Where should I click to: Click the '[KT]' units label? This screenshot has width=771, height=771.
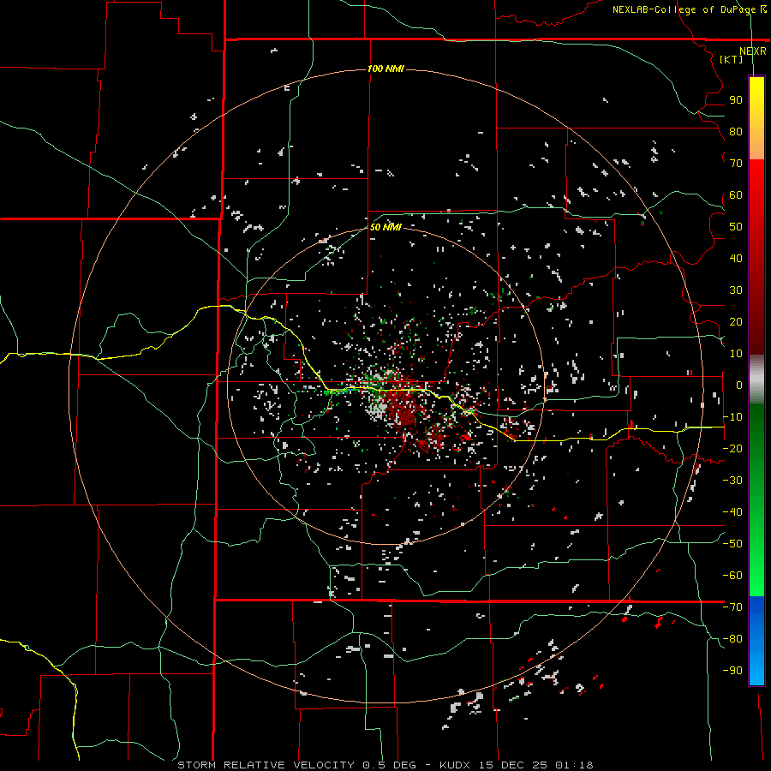[731, 59]
